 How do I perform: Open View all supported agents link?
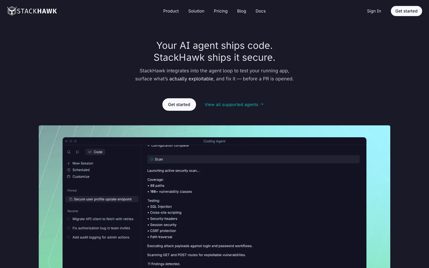pyautogui.click(x=234, y=105)
